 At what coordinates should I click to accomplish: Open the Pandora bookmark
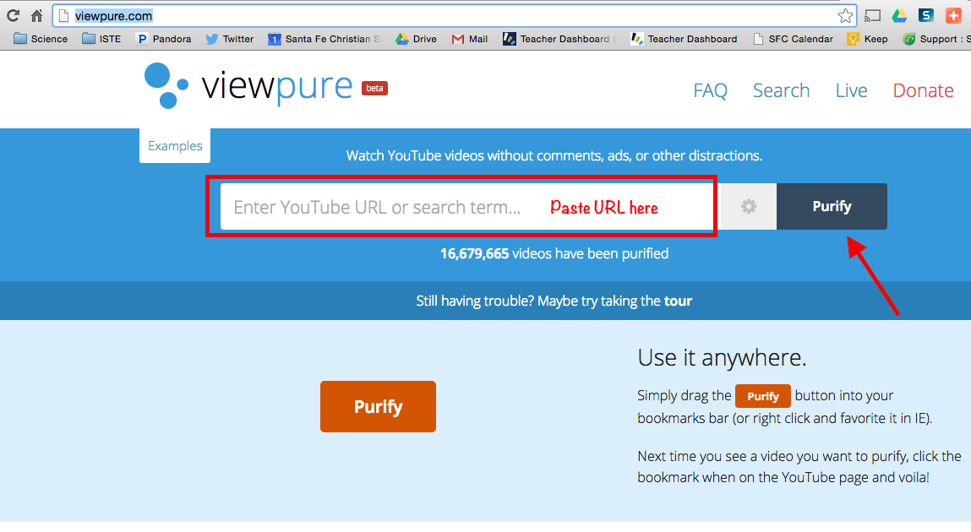coord(163,39)
